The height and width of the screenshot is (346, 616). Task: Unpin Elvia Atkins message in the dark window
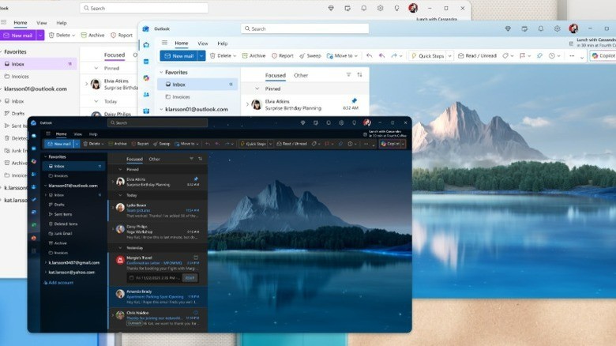click(196, 179)
